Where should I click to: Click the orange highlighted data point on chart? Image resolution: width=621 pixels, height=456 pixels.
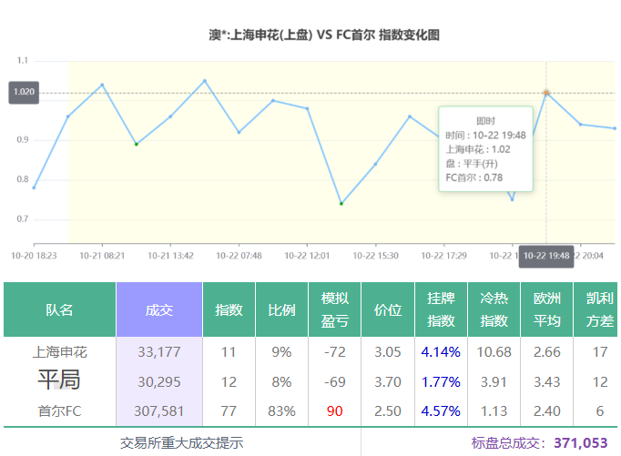pyautogui.click(x=546, y=93)
